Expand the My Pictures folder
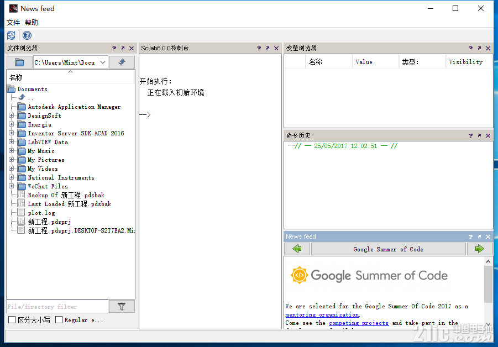 coord(12,159)
